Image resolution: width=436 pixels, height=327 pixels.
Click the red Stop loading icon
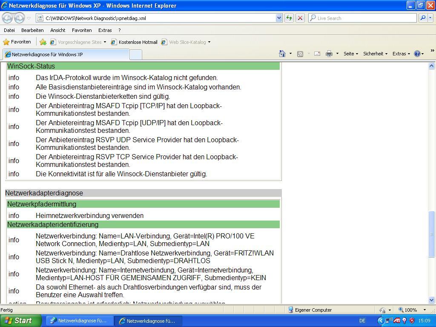click(x=300, y=18)
